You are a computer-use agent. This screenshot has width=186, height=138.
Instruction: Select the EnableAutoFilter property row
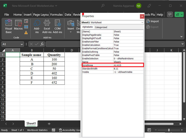(97, 42)
